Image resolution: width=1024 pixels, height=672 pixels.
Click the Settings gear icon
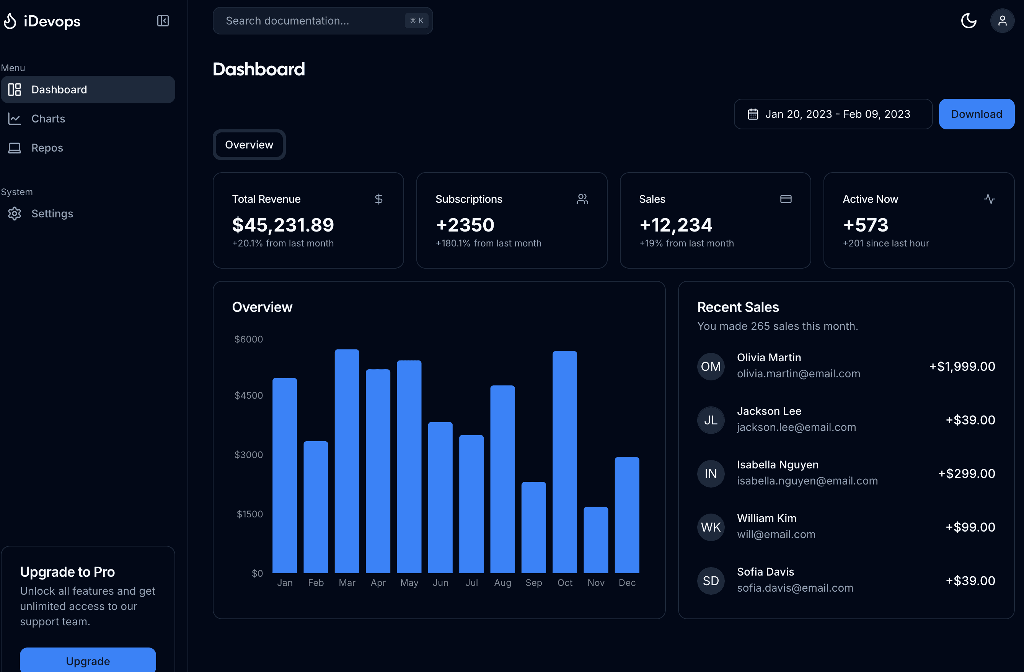click(14, 214)
